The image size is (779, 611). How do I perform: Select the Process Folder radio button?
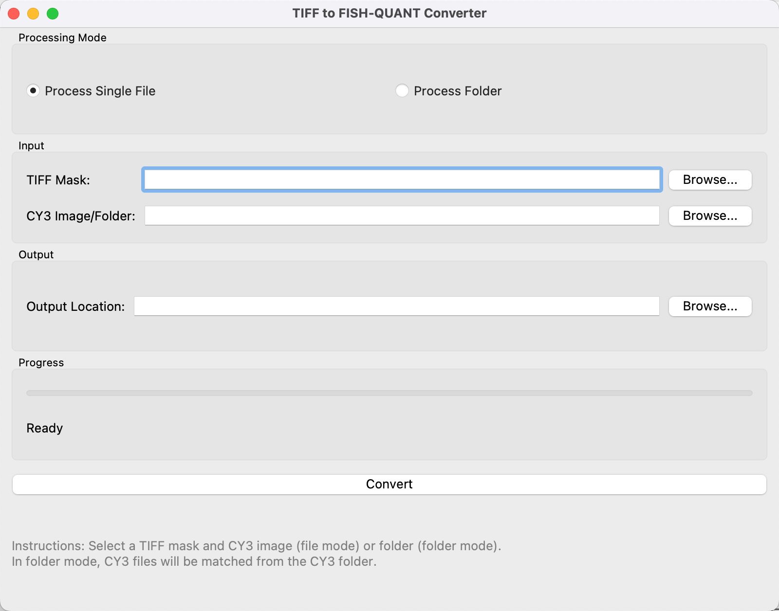(402, 90)
